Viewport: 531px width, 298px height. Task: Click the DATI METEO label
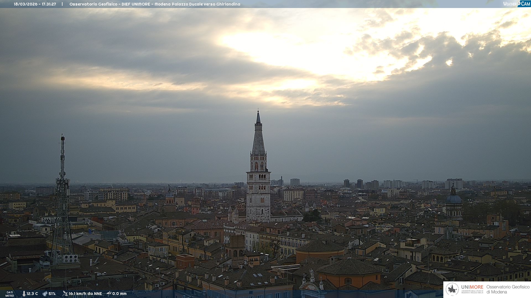[x=10, y=294]
